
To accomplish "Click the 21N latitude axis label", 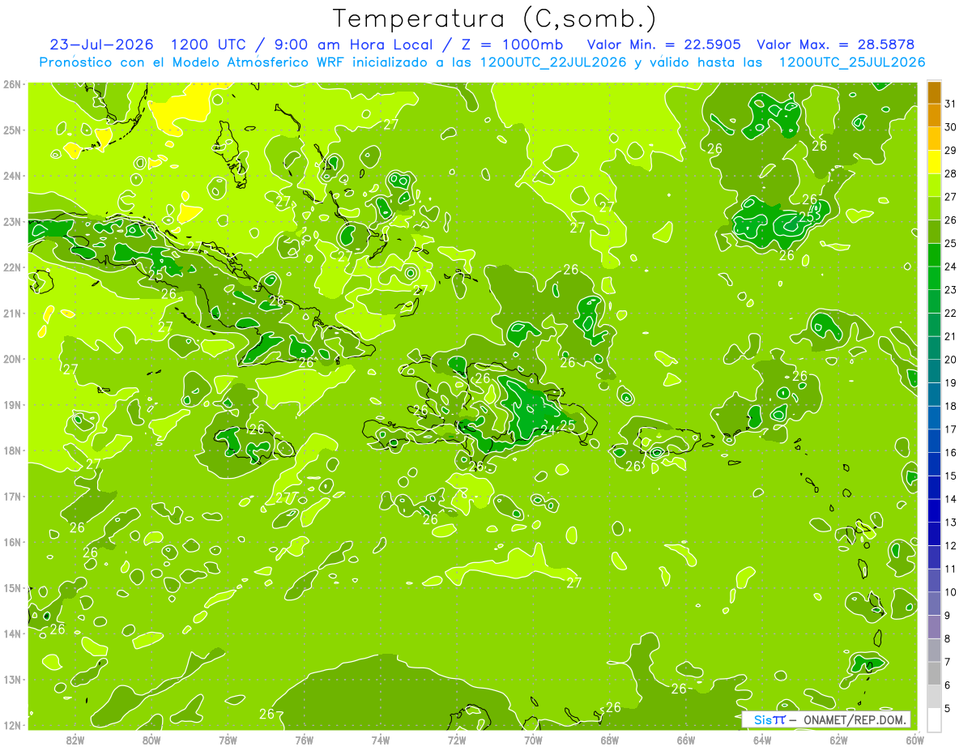I will (11, 313).
